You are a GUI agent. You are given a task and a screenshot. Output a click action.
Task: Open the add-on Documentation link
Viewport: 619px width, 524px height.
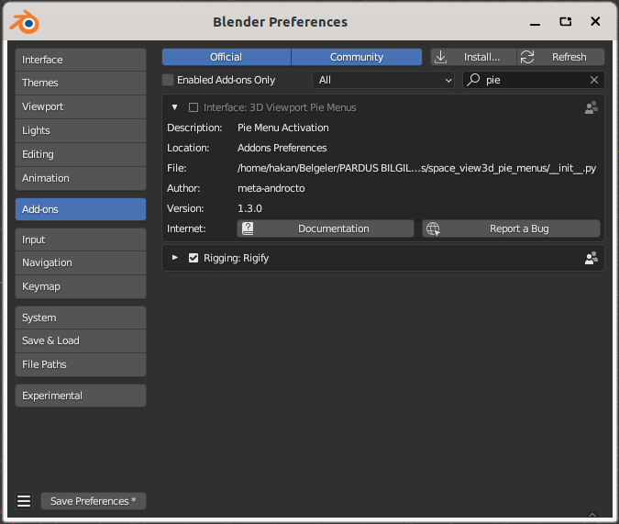click(326, 229)
